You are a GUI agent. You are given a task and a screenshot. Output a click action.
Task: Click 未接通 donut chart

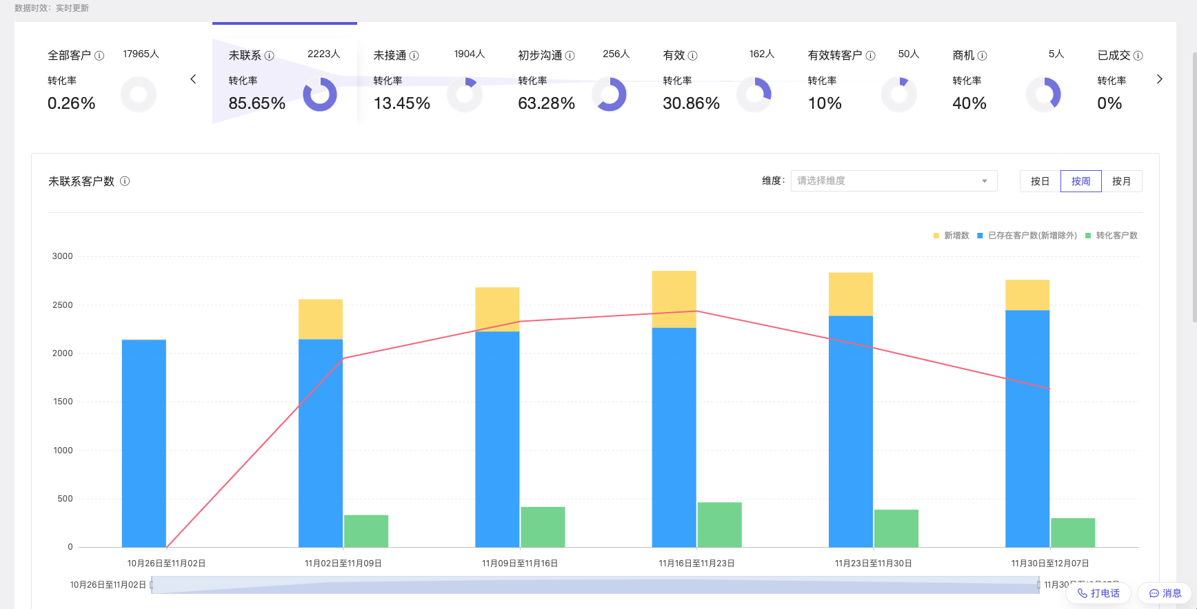[x=465, y=94]
